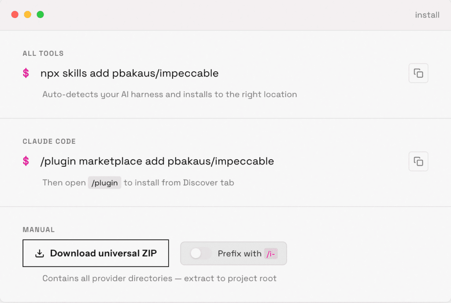Click the pink dollar prompt beside /plugin marketplace
This screenshot has width=451, height=303.
26,161
